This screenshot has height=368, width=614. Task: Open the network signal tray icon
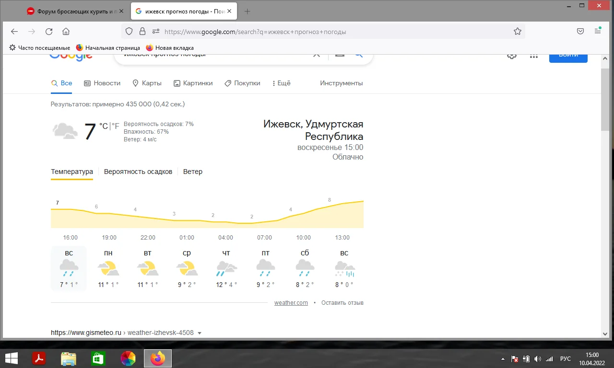pos(550,359)
